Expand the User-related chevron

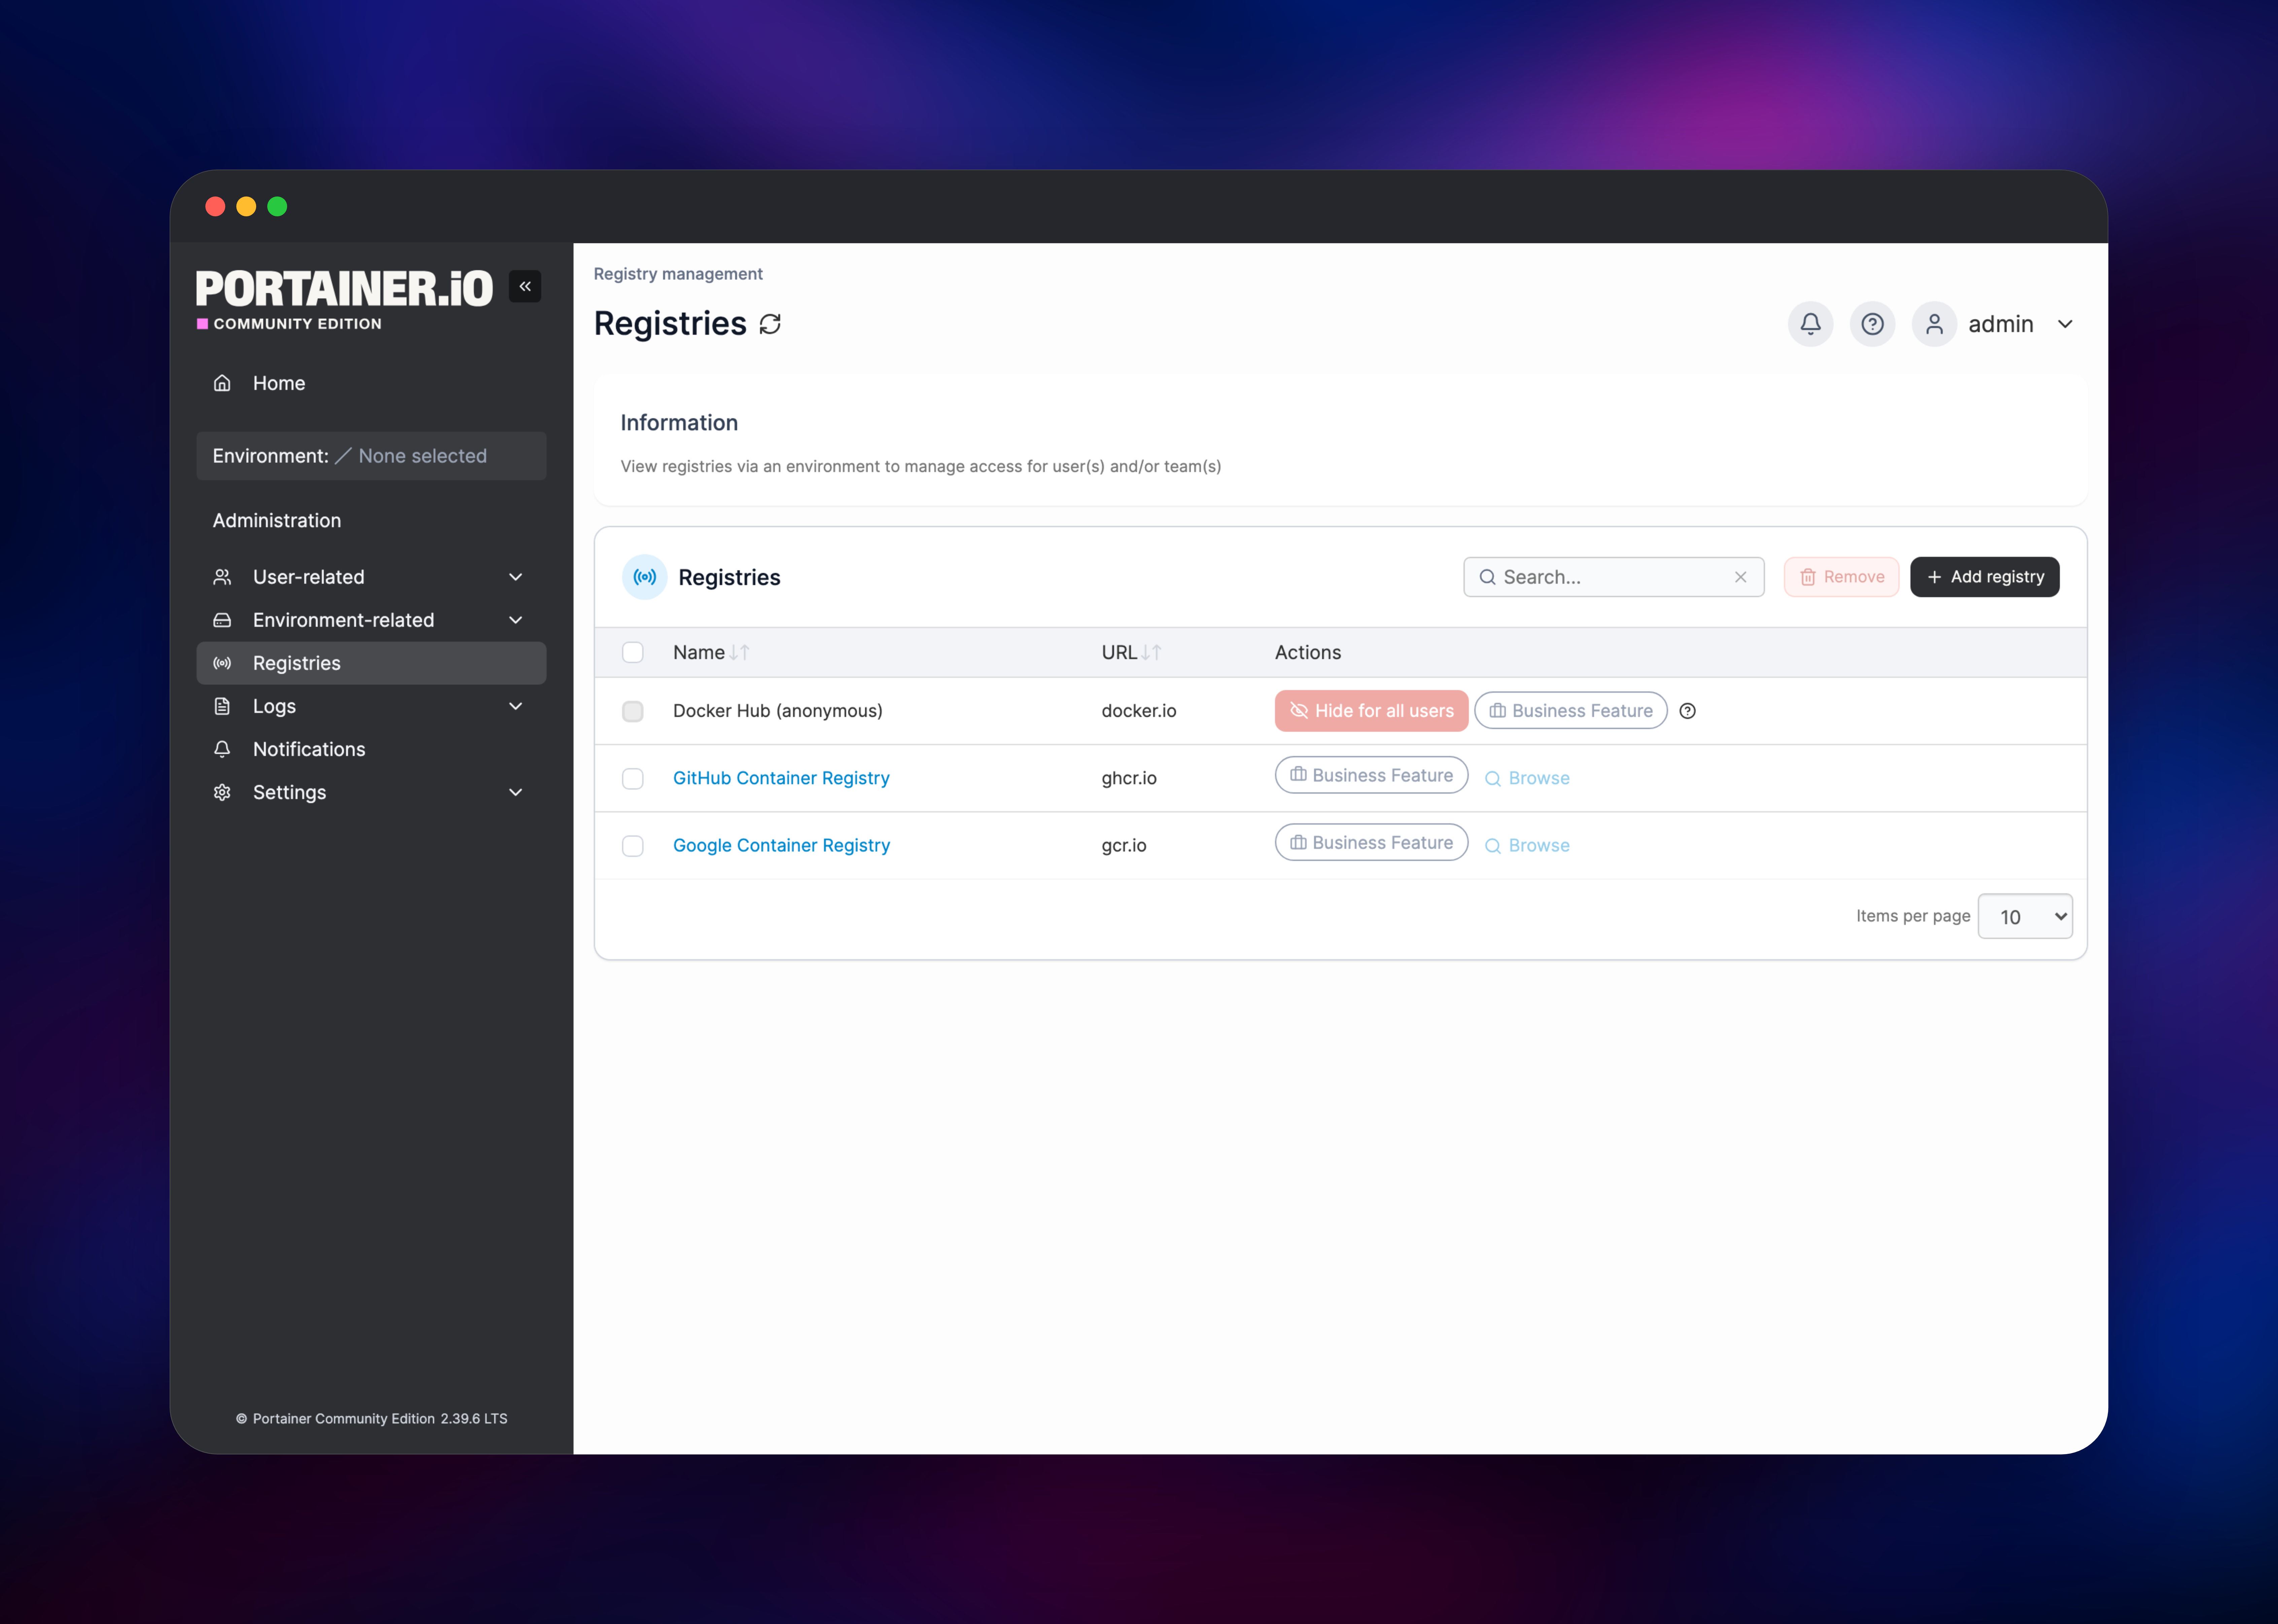(x=515, y=577)
